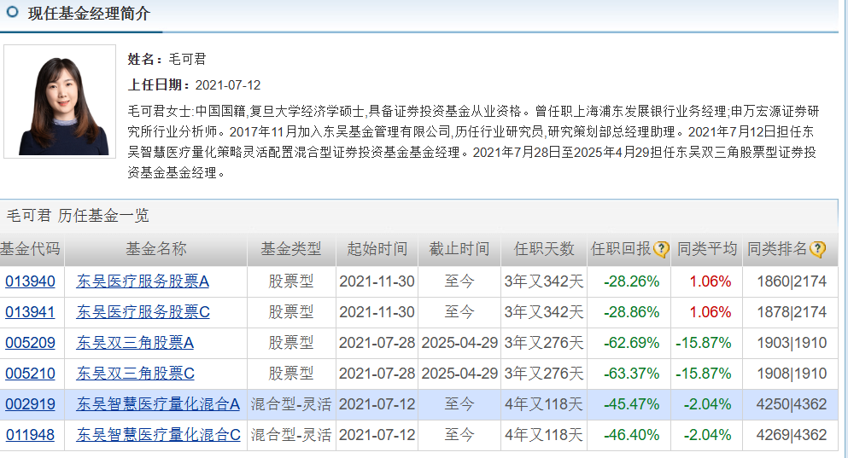The image size is (848, 458).
Task: Click the 起始时间 column header
Action: 377,249
